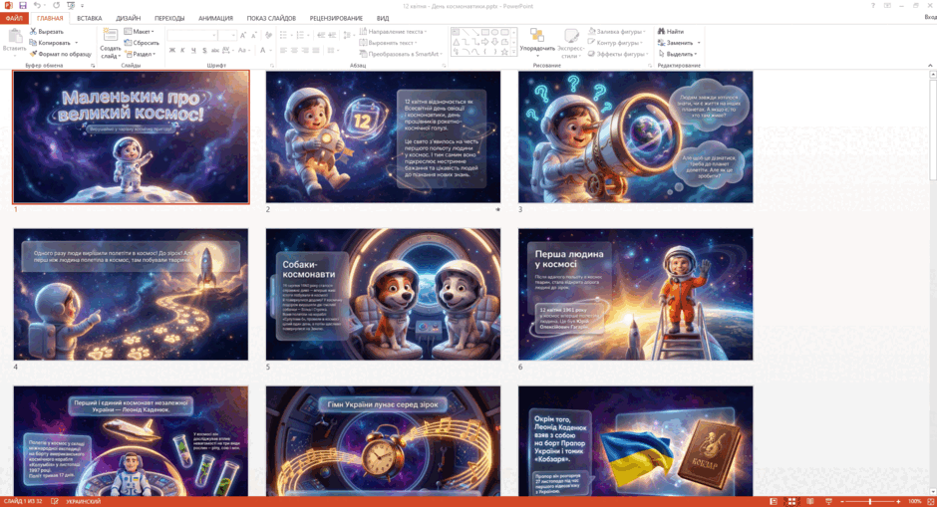Select the Собаки-космонавти slide thumbnail

click(383, 295)
